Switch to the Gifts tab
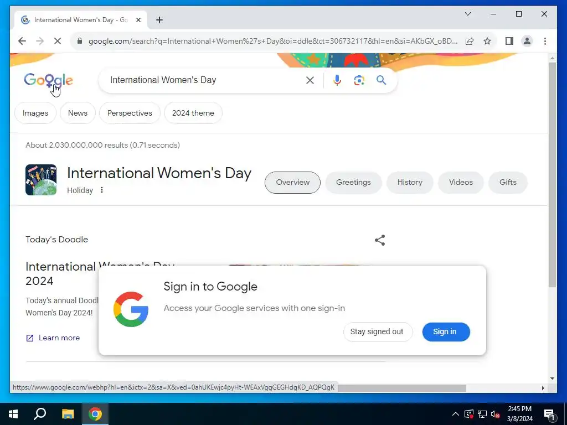Viewport: 567px width, 425px height. 508,183
